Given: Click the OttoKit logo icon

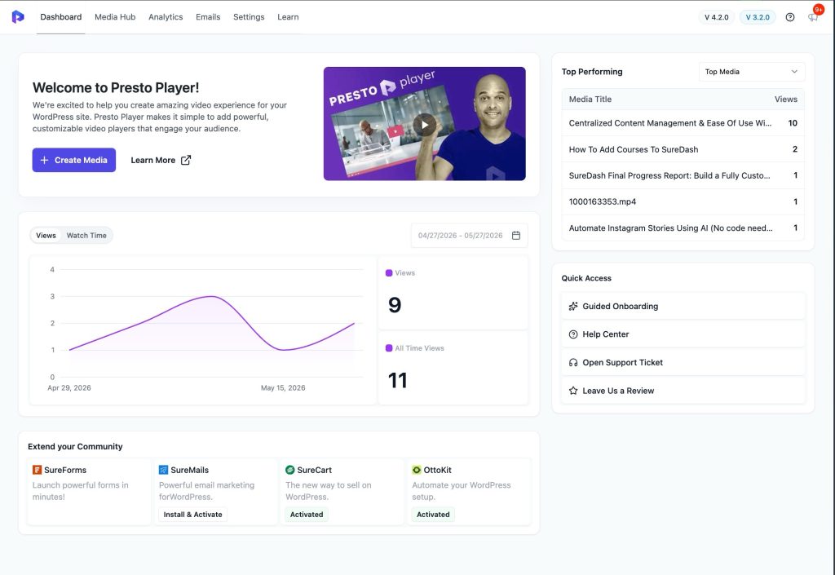Looking at the screenshot, I should (417, 470).
